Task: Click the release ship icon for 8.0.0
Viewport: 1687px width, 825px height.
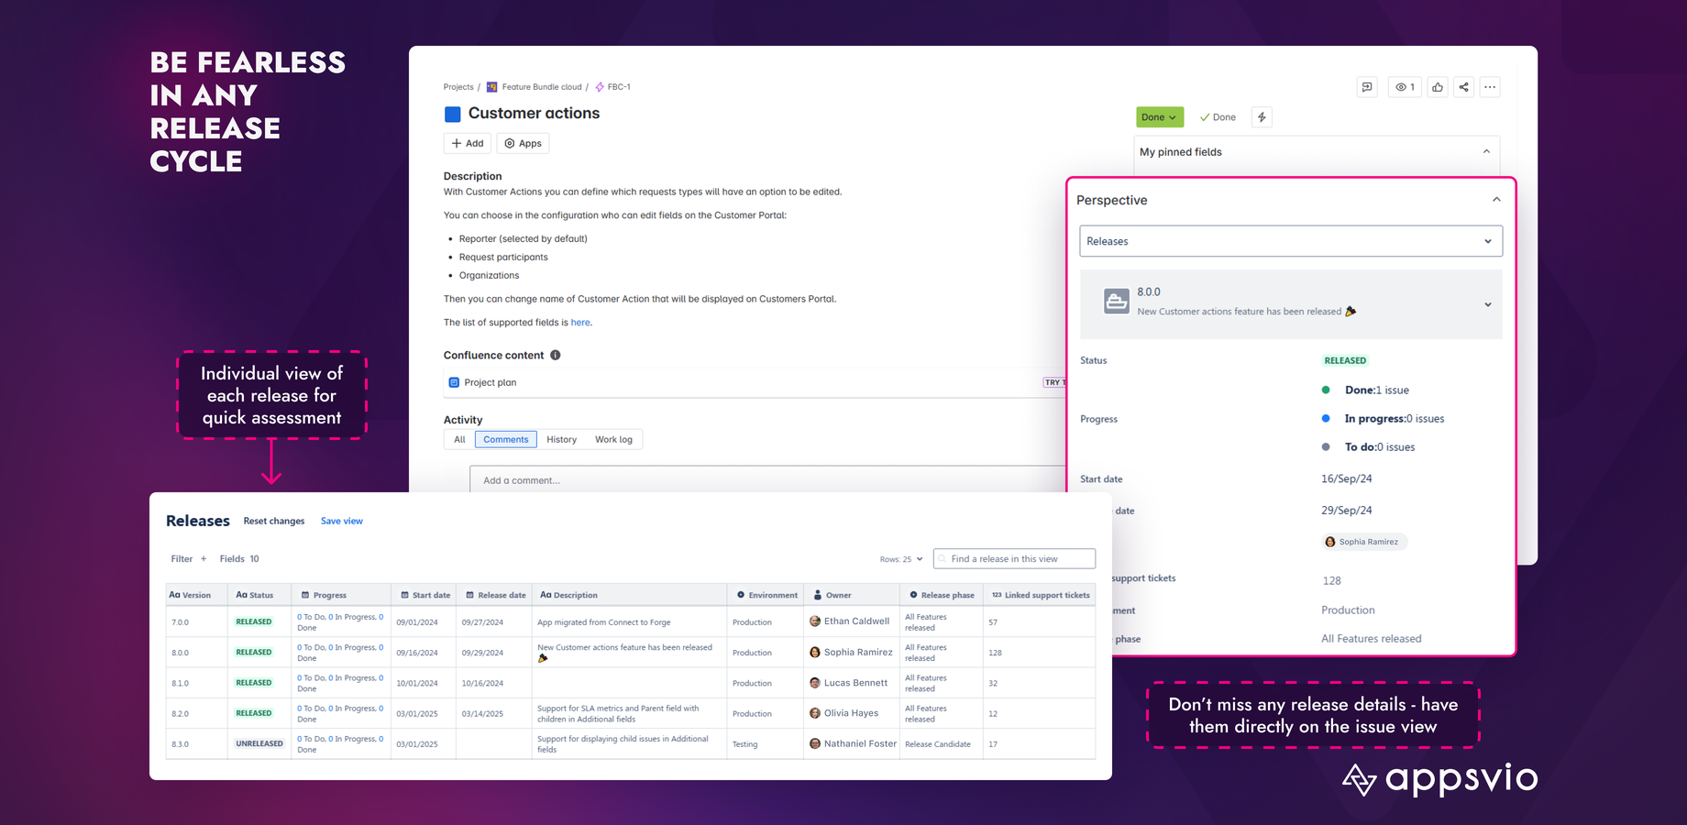Action: pyautogui.click(x=1117, y=301)
